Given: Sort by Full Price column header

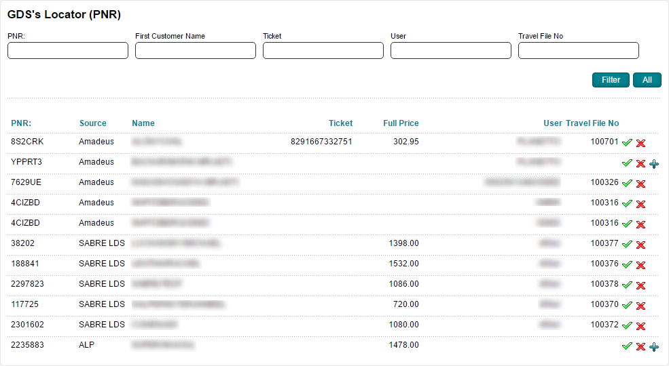Looking at the screenshot, I should (x=401, y=123).
